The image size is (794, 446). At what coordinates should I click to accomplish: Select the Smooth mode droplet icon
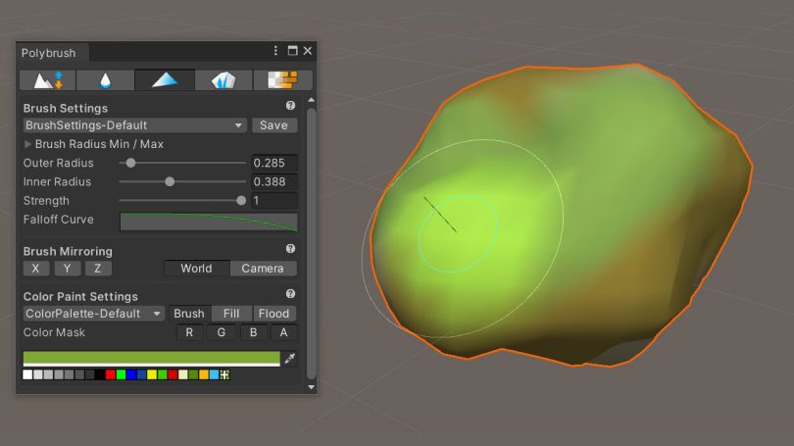tap(105, 80)
